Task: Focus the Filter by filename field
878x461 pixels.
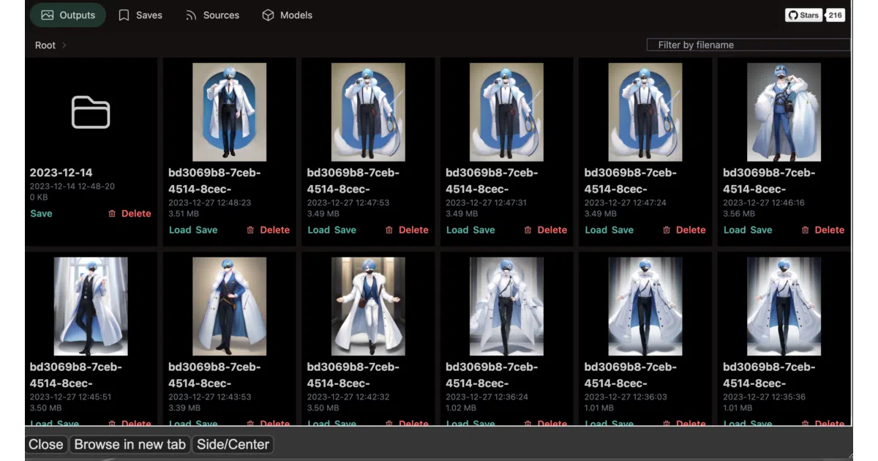Action: click(x=748, y=45)
